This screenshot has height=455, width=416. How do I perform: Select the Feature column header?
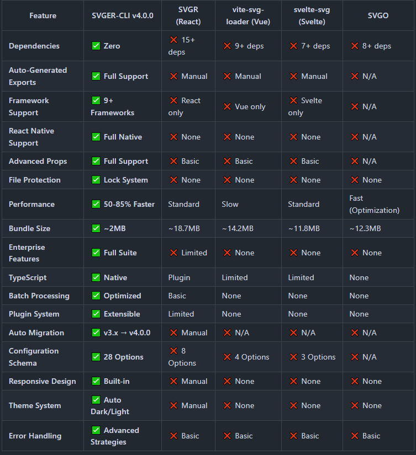pyautogui.click(x=43, y=15)
